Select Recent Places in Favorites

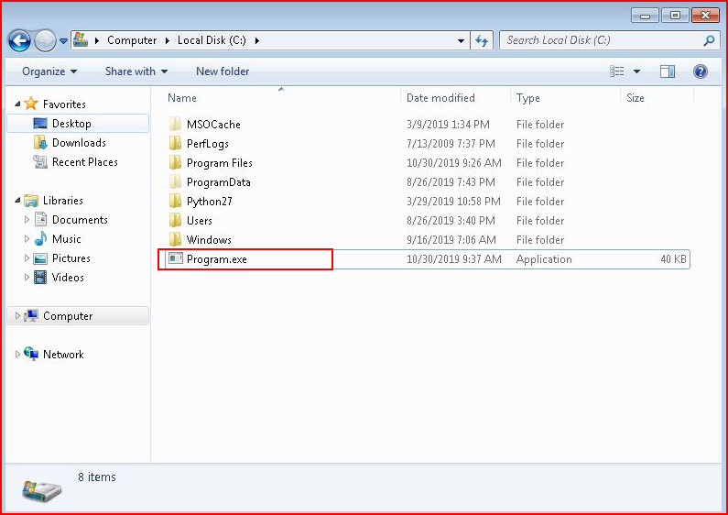coord(85,162)
